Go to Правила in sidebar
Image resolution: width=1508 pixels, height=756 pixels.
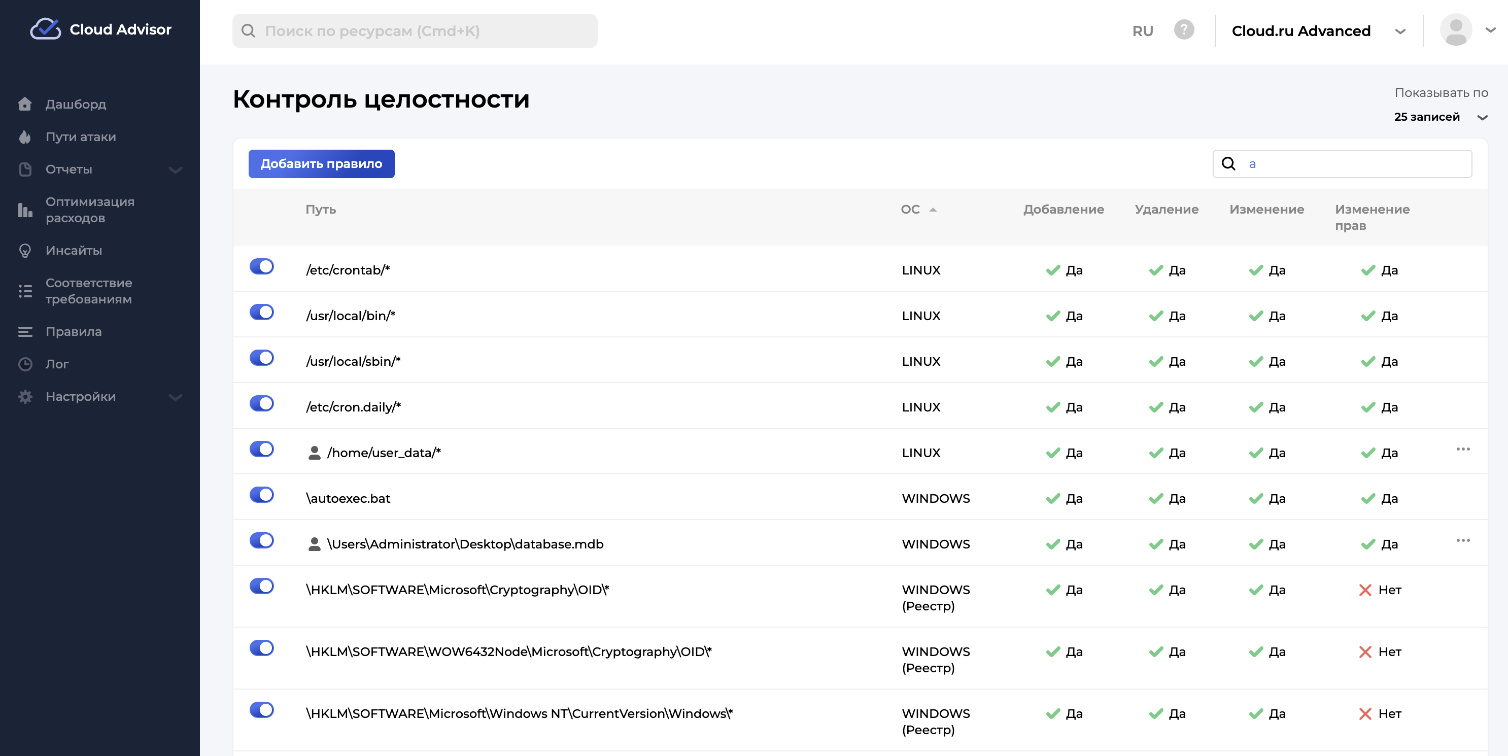74,331
